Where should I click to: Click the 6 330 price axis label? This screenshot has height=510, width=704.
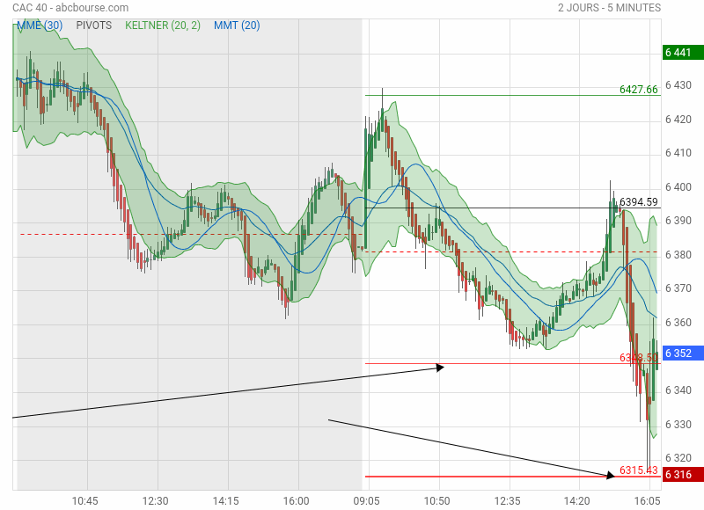(678, 425)
